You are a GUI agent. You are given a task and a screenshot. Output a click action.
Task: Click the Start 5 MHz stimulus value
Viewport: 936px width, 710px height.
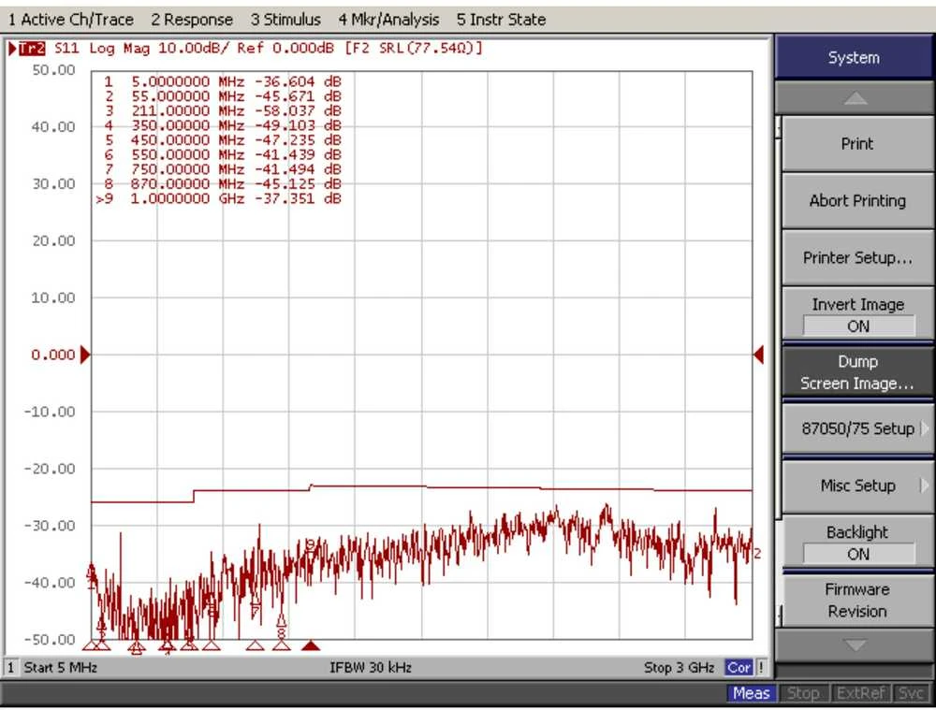pyautogui.click(x=60, y=668)
